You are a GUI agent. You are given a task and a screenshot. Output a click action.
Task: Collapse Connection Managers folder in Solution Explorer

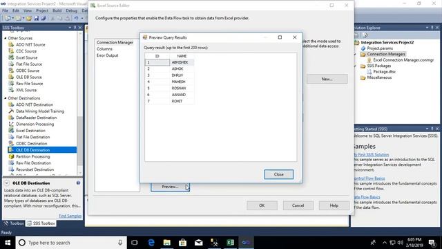point(355,54)
